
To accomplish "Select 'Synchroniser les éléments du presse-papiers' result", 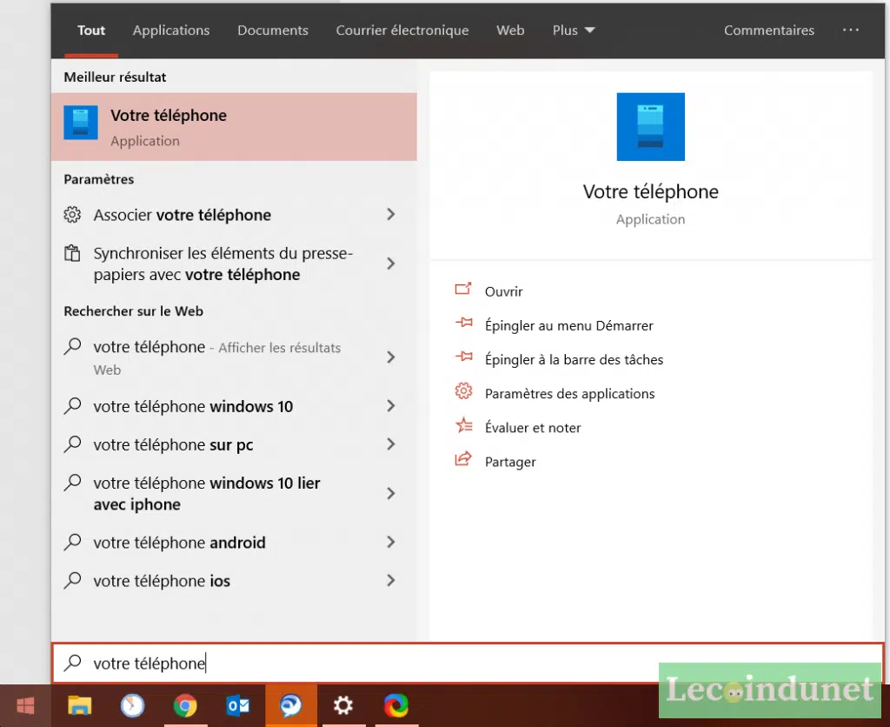I will pos(234,263).
